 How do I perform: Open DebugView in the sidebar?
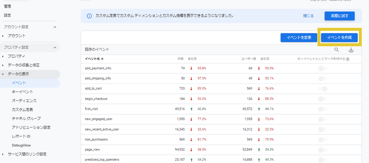(21, 145)
